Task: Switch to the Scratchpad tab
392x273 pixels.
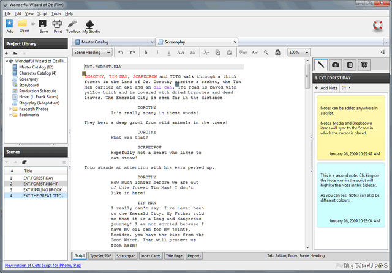Action: point(126,256)
